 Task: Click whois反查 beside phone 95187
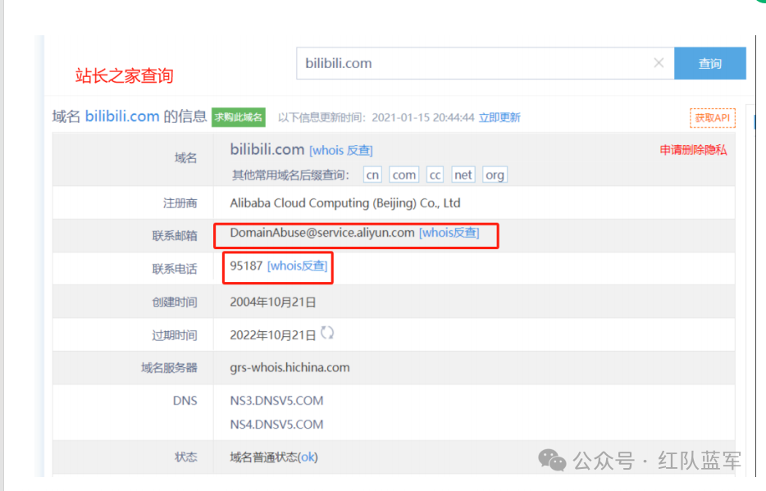pos(297,266)
